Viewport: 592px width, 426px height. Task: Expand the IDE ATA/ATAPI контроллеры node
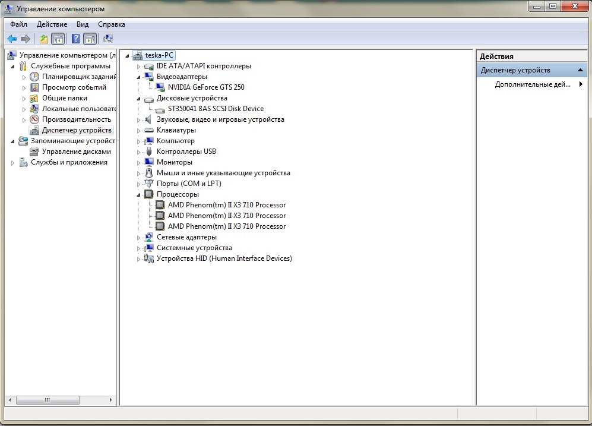tap(138, 67)
